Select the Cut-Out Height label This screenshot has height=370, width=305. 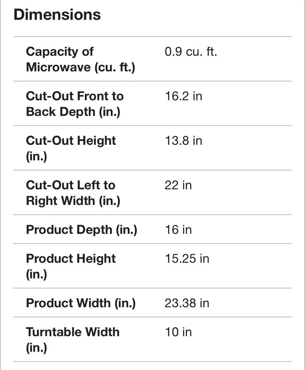tap(71, 148)
